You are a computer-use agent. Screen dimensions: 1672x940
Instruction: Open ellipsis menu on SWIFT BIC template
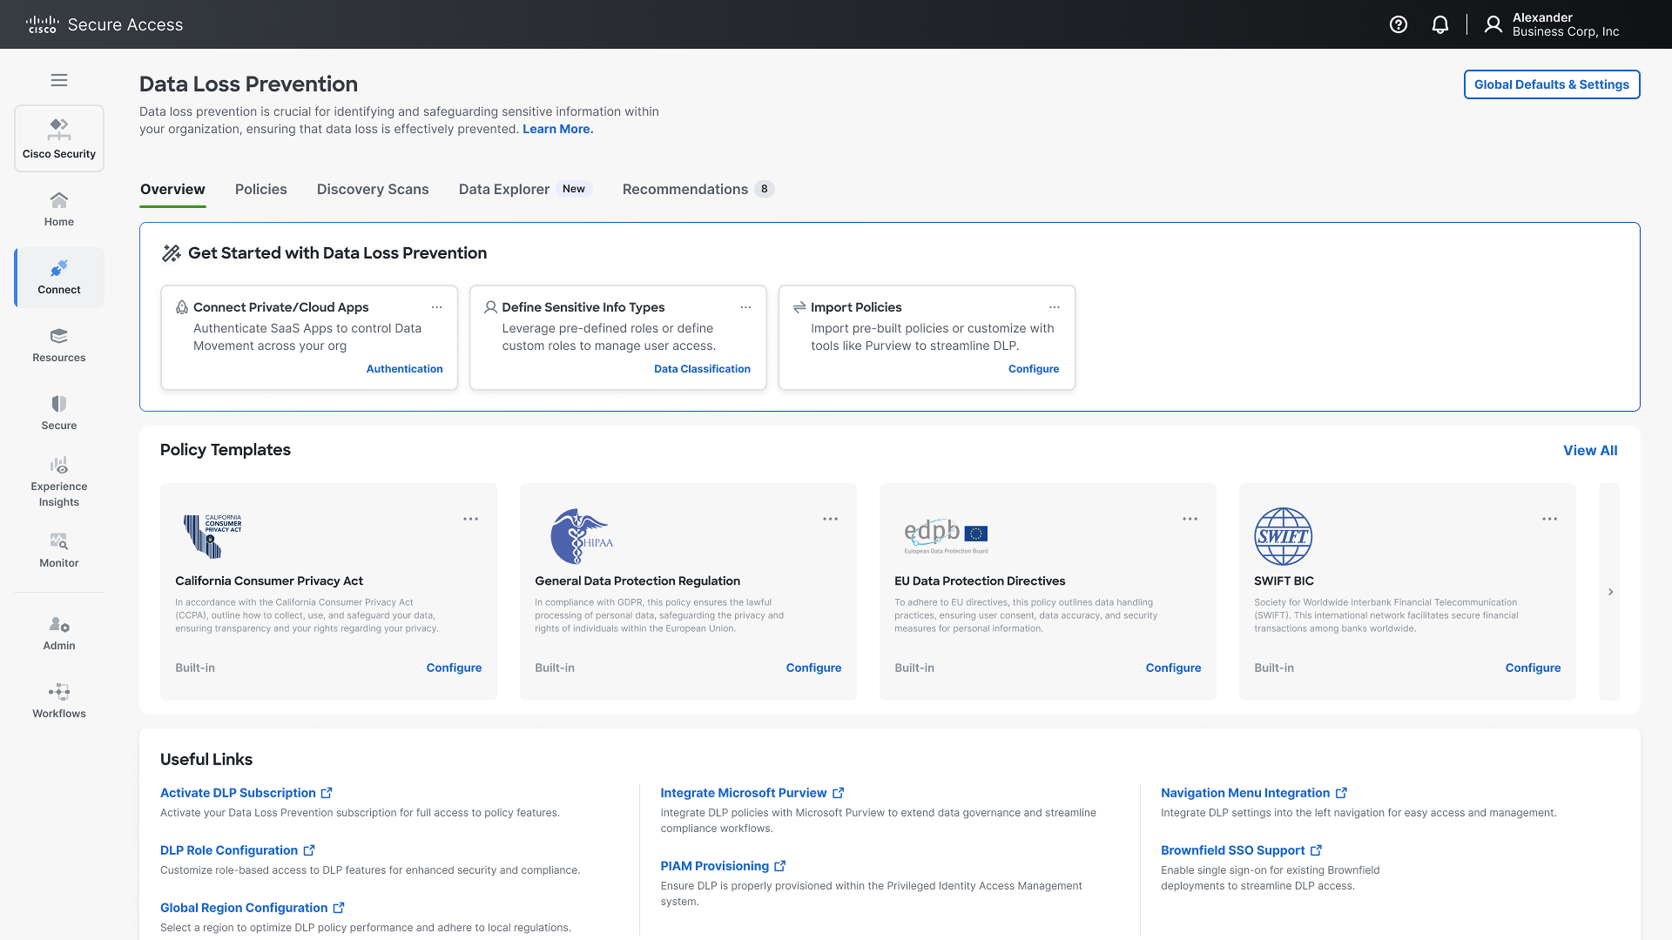tap(1549, 519)
